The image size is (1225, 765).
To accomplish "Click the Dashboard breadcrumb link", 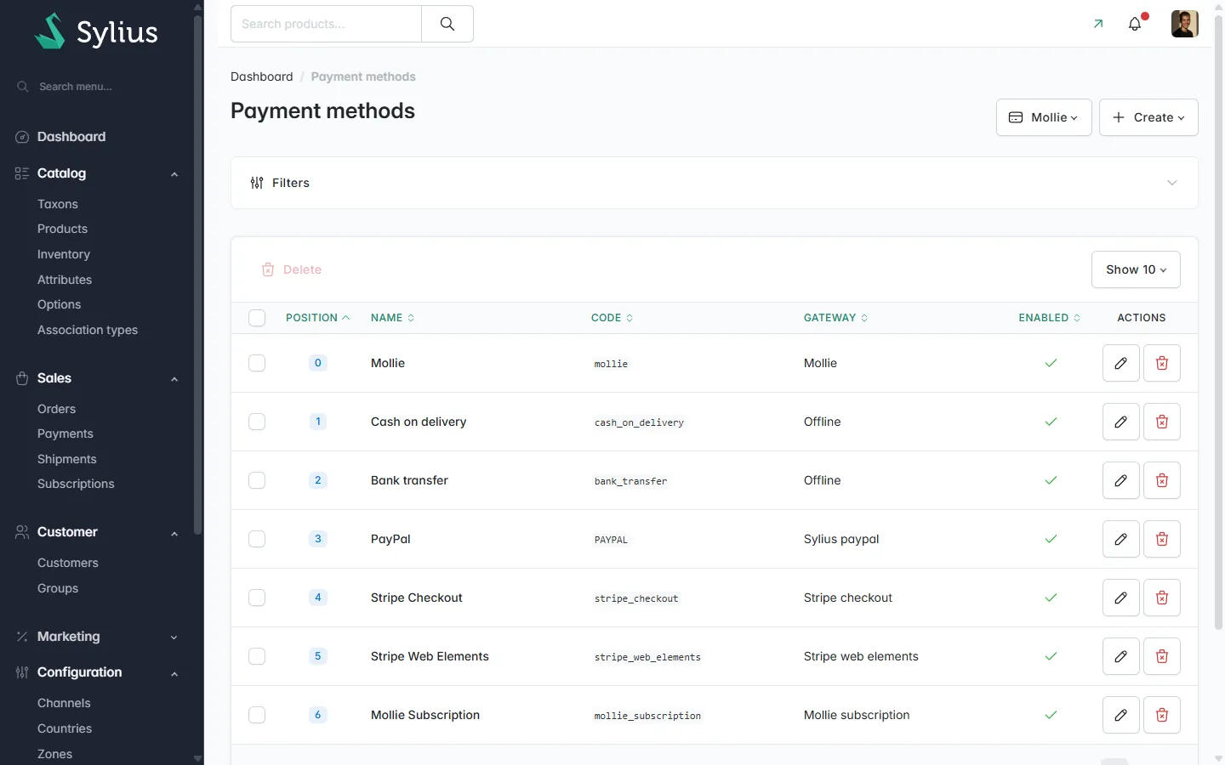I will tap(262, 76).
